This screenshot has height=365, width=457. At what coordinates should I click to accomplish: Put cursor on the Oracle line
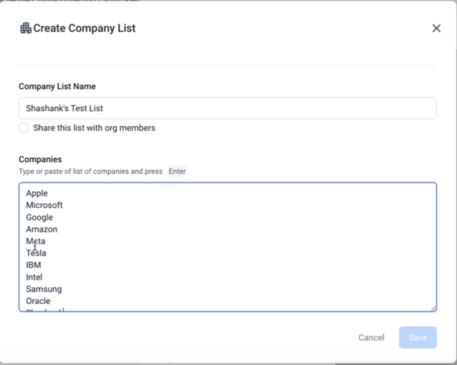tap(38, 301)
